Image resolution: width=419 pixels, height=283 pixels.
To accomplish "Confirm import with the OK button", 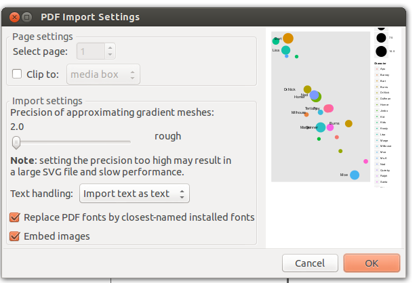I will coord(371,263).
